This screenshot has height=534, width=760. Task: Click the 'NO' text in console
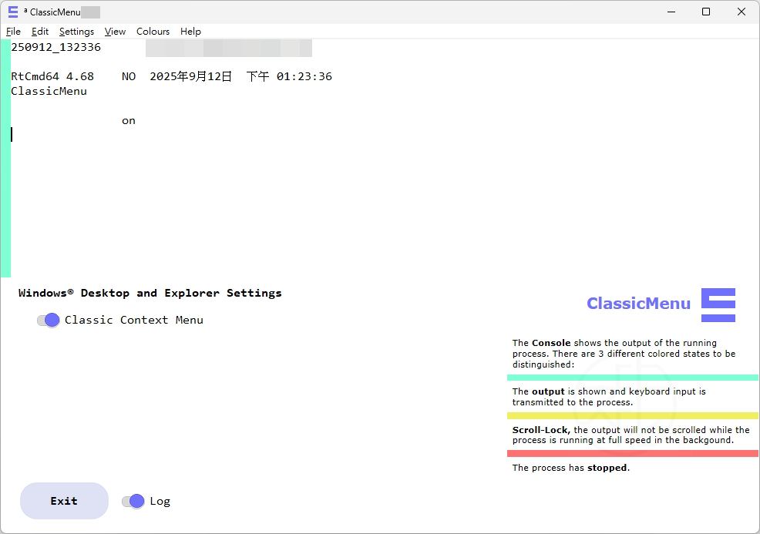pos(129,76)
